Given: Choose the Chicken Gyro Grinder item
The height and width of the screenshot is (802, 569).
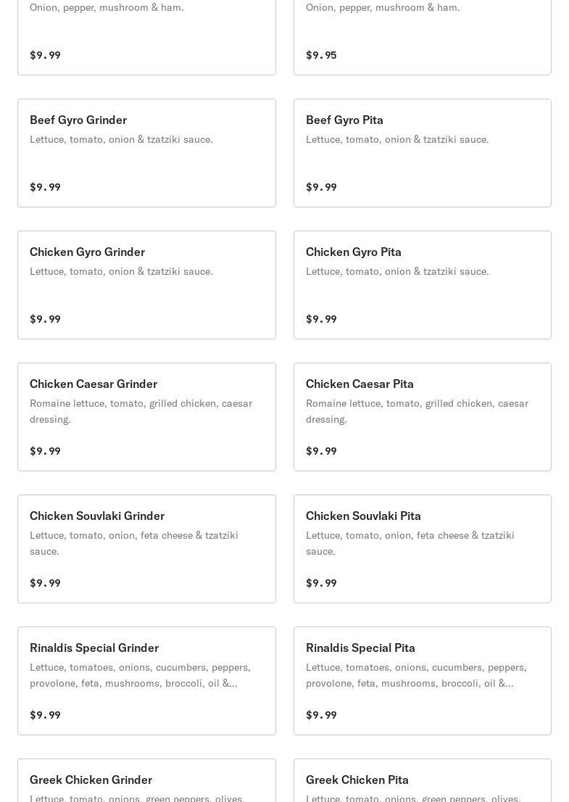Looking at the screenshot, I should 146,285.
